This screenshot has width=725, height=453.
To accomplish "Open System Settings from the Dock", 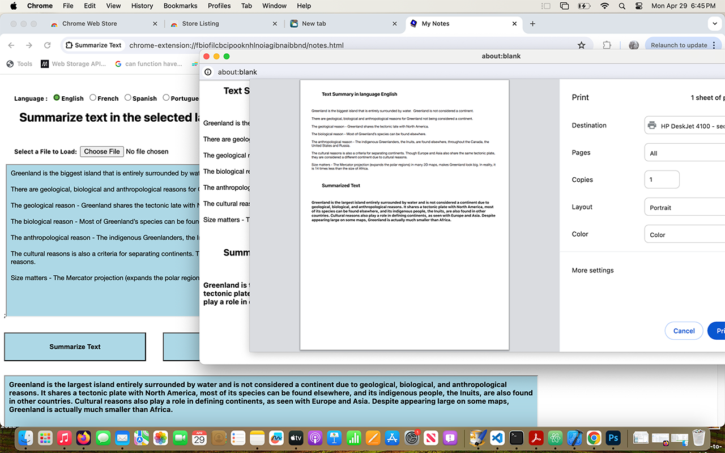I will [411, 438].
